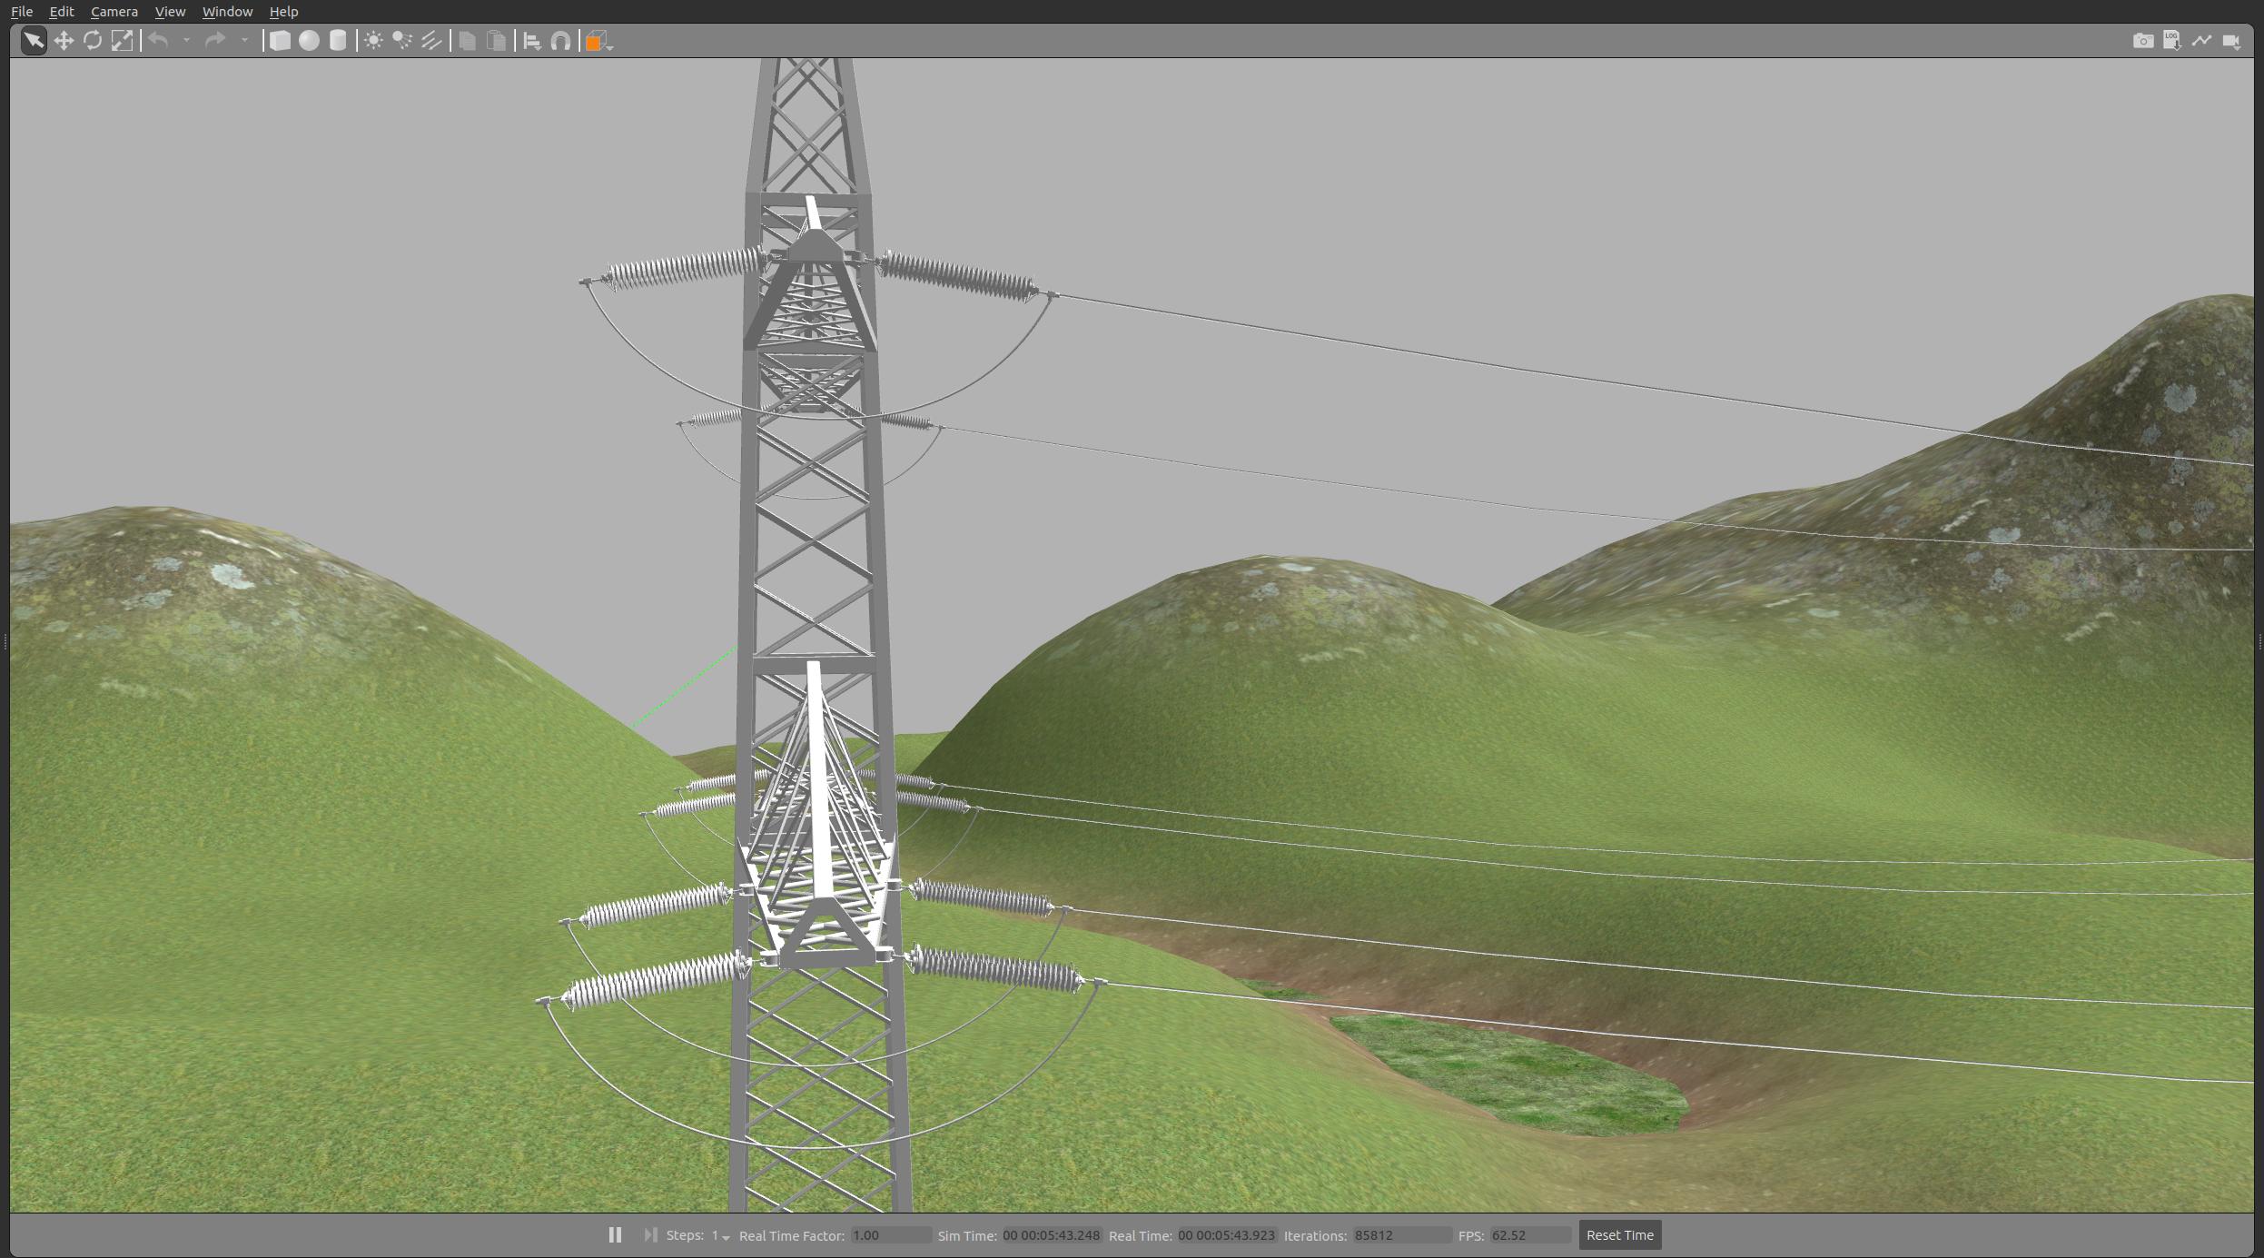Click the Real Time value field
Viewport: 2264px width, 1258px height.
pyautogui.click(x=1227, y=1235)
